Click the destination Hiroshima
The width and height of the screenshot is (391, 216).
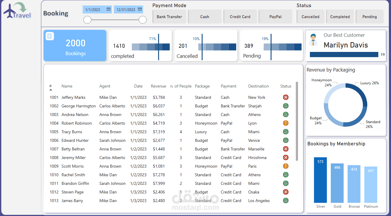click(257, 158)
